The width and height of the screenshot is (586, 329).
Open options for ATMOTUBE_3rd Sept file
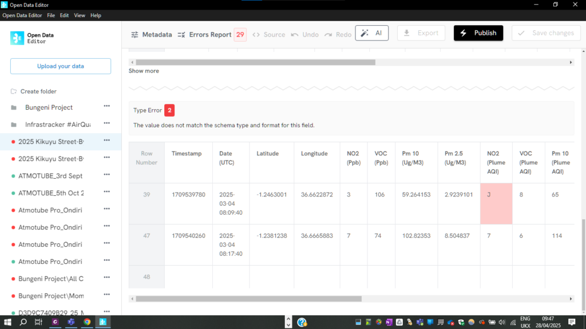107,175
